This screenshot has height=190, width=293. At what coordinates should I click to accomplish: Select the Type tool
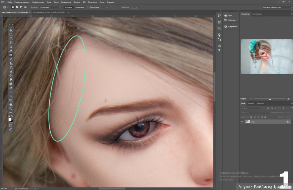point(11,92)
